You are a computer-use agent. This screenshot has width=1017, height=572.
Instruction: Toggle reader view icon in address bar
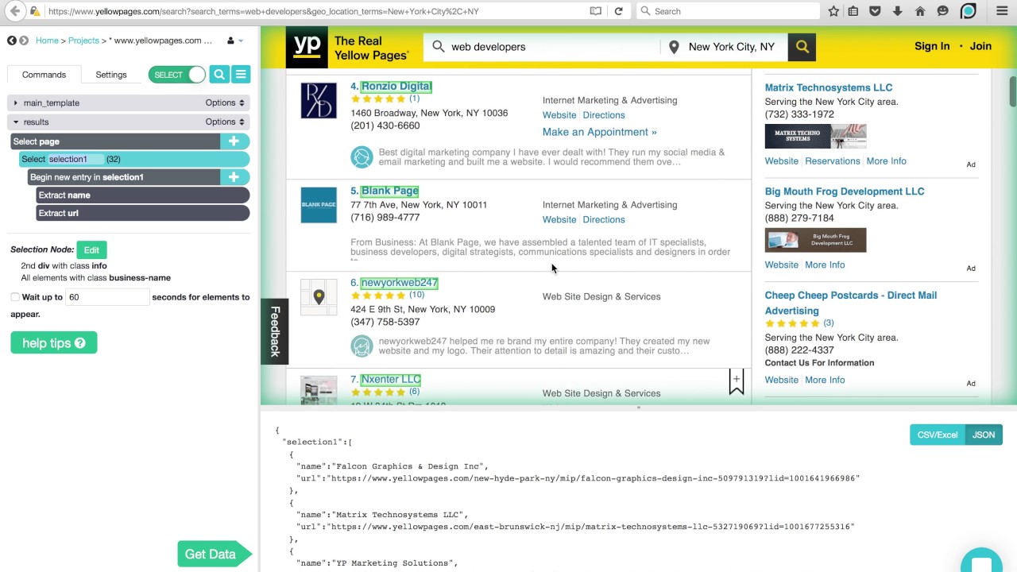(x=596, y=11)
